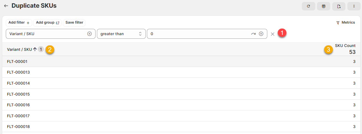Screen dimensions: 362x134
Task: Export the report using the file icon
Action: (339, 6)
